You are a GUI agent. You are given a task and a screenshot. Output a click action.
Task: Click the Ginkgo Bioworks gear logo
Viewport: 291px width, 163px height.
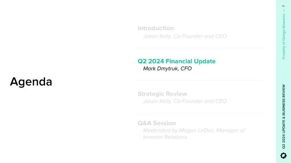click(x=284, y=155)
